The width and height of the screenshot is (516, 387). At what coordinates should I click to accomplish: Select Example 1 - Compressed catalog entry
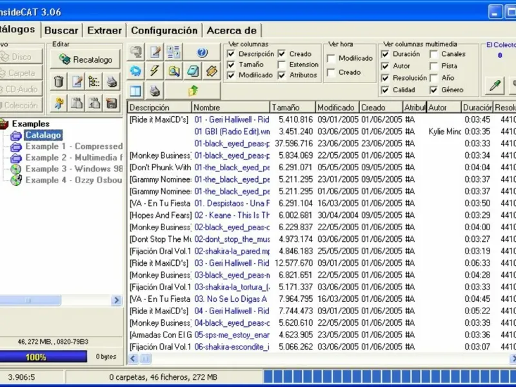click(x=73, y=146)
